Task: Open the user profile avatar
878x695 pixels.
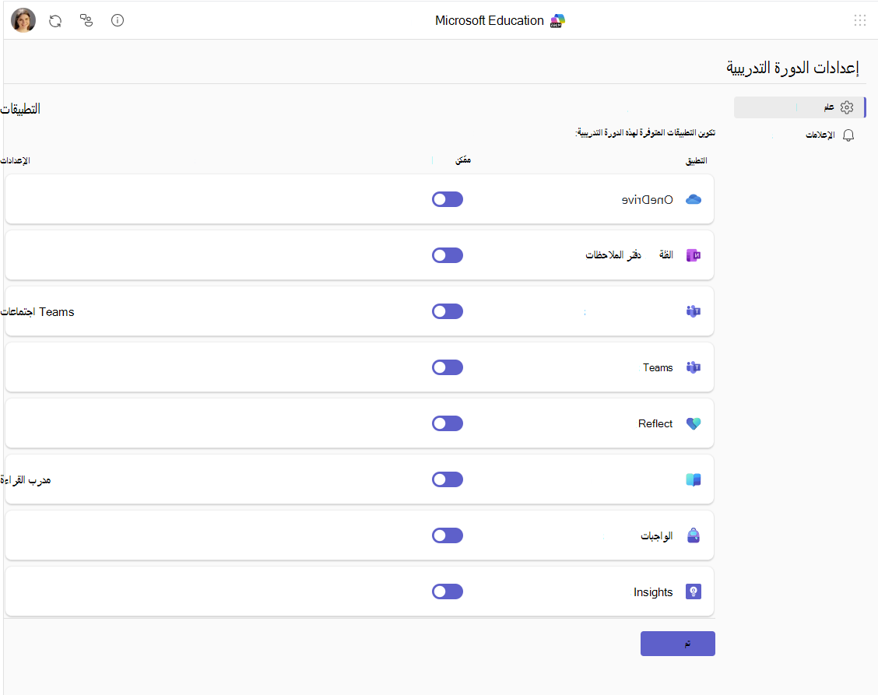Action: (x=23, y=21)
